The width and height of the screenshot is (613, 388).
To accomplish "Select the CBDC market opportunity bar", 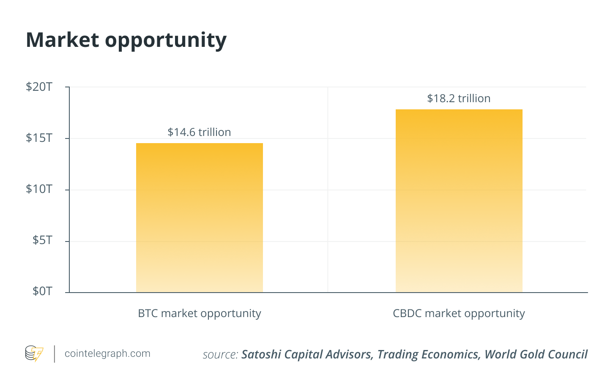I will coord(459,201).
